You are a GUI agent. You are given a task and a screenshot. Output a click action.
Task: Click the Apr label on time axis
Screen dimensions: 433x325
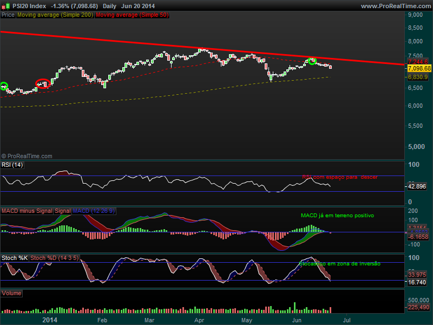point(199,320)
